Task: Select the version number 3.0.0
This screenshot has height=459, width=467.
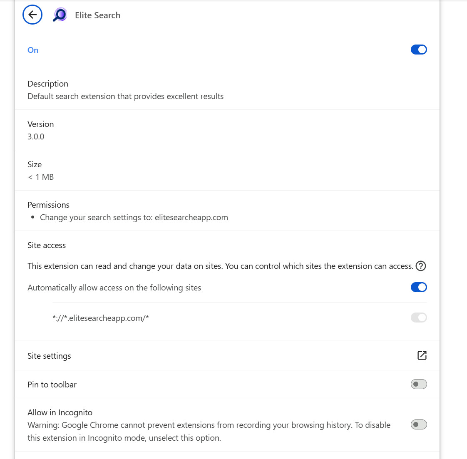Action: coord(36,137)
